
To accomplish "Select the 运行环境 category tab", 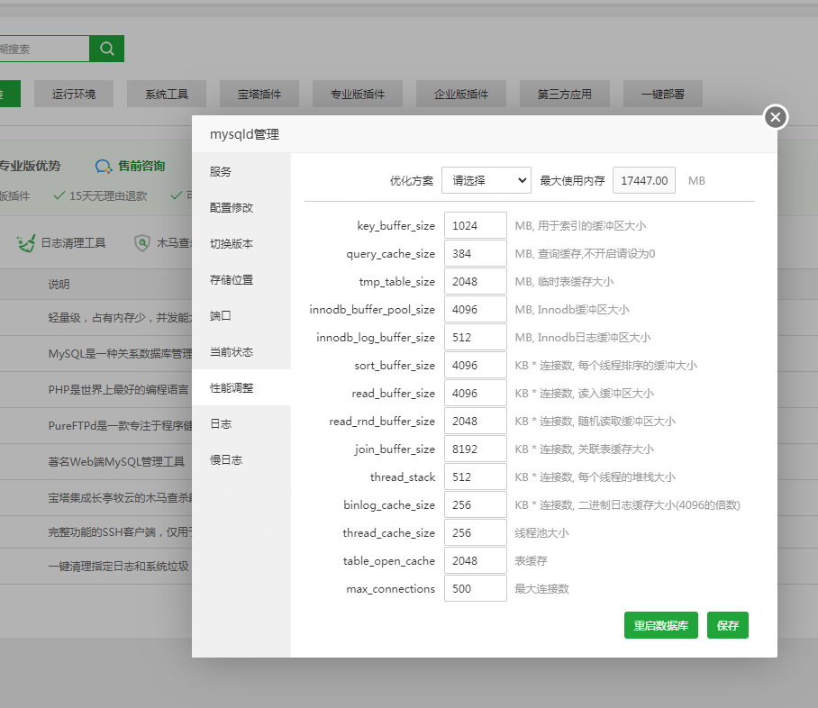I will tap(74, 94).
